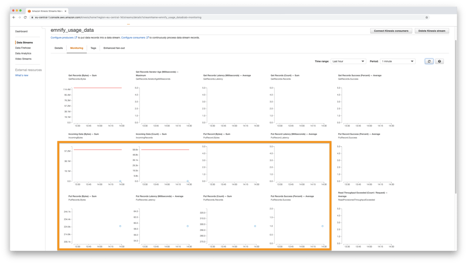This screenshot has height=264, width=467.
Task: Click Connect Kinesis consumers button
Action: click(391, 31)
